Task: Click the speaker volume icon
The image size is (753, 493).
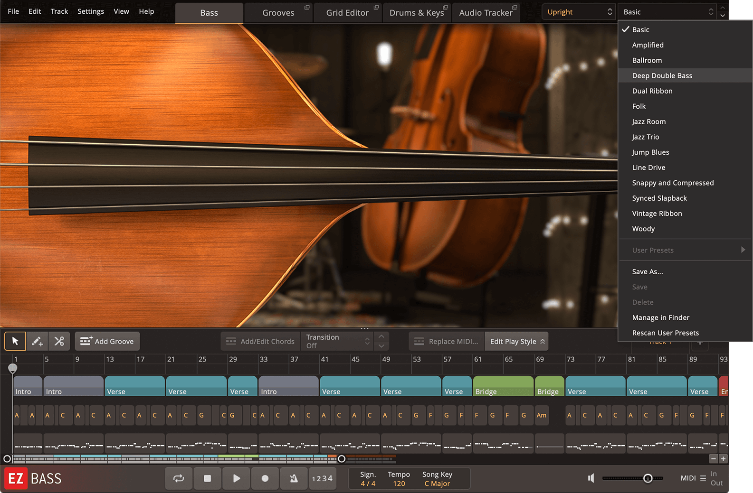Action: pos(591,478)
